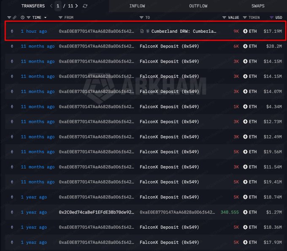287x251 pixels.
Task: Open '1 year ago' link in $18.74M row
Action: pyautogui.click(x=34, y=197)
